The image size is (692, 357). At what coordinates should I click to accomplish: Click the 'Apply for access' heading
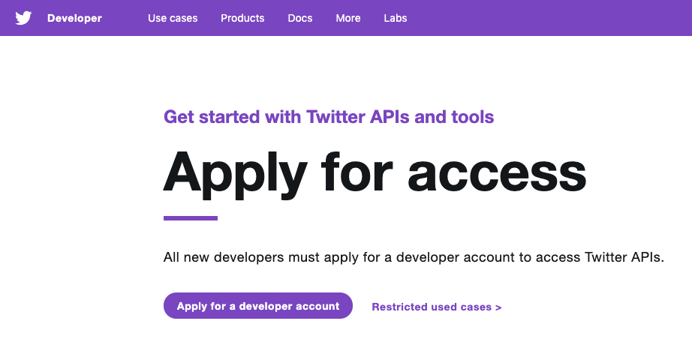pyautogui.click(x=375, y=171)
